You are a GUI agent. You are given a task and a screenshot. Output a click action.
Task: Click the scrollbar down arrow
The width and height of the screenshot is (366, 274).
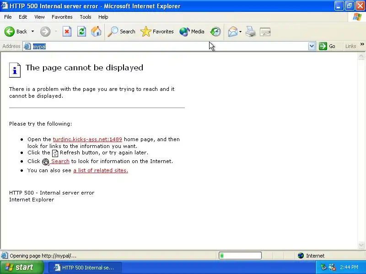tap(361, 245)
